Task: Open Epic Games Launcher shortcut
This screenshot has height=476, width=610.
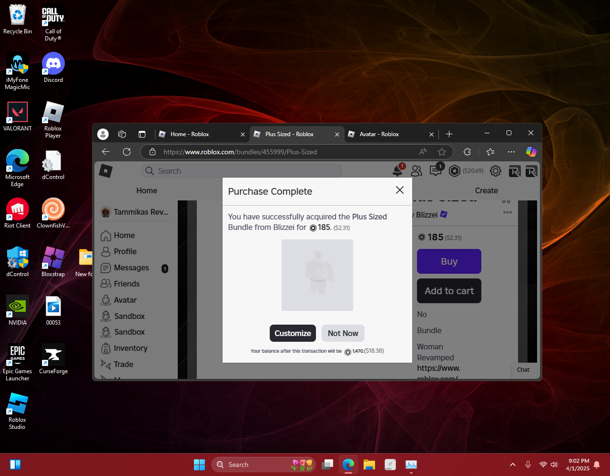Action: click(x=18, y=362)
